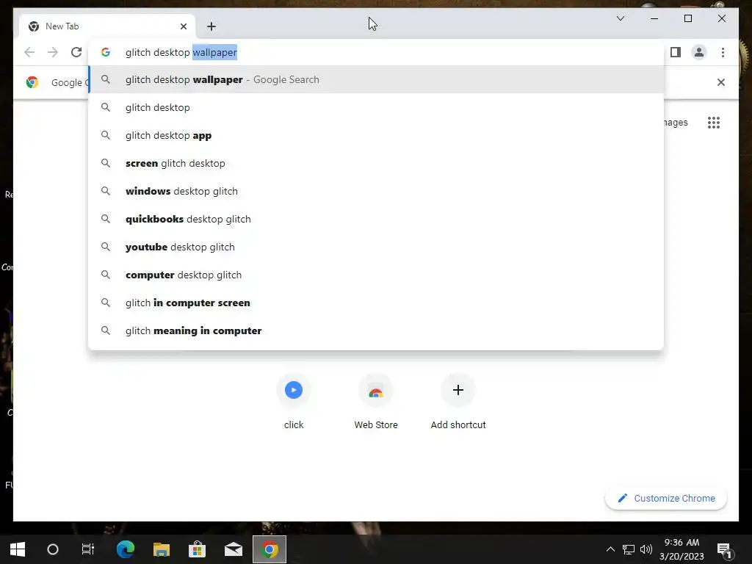Image resolution: width=752 pixels, height=564 pixels.
Task: Open the Google apps grid icon
Action: tap(714, 123)
